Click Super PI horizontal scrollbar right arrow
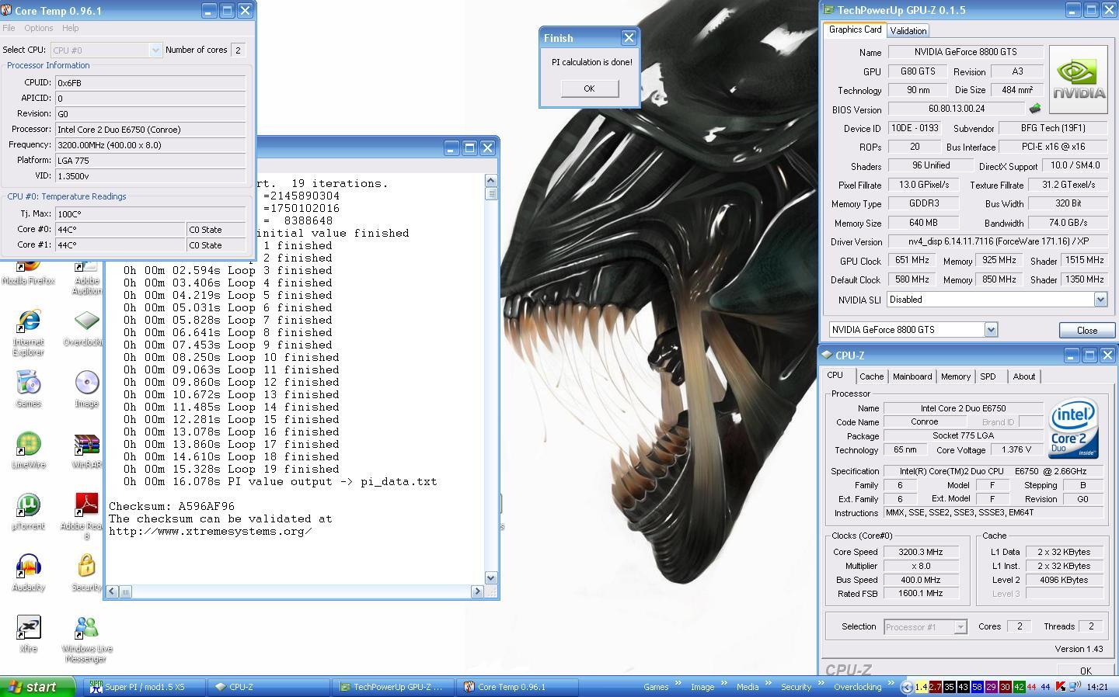 pyautogui.click(x=477, y=591)
